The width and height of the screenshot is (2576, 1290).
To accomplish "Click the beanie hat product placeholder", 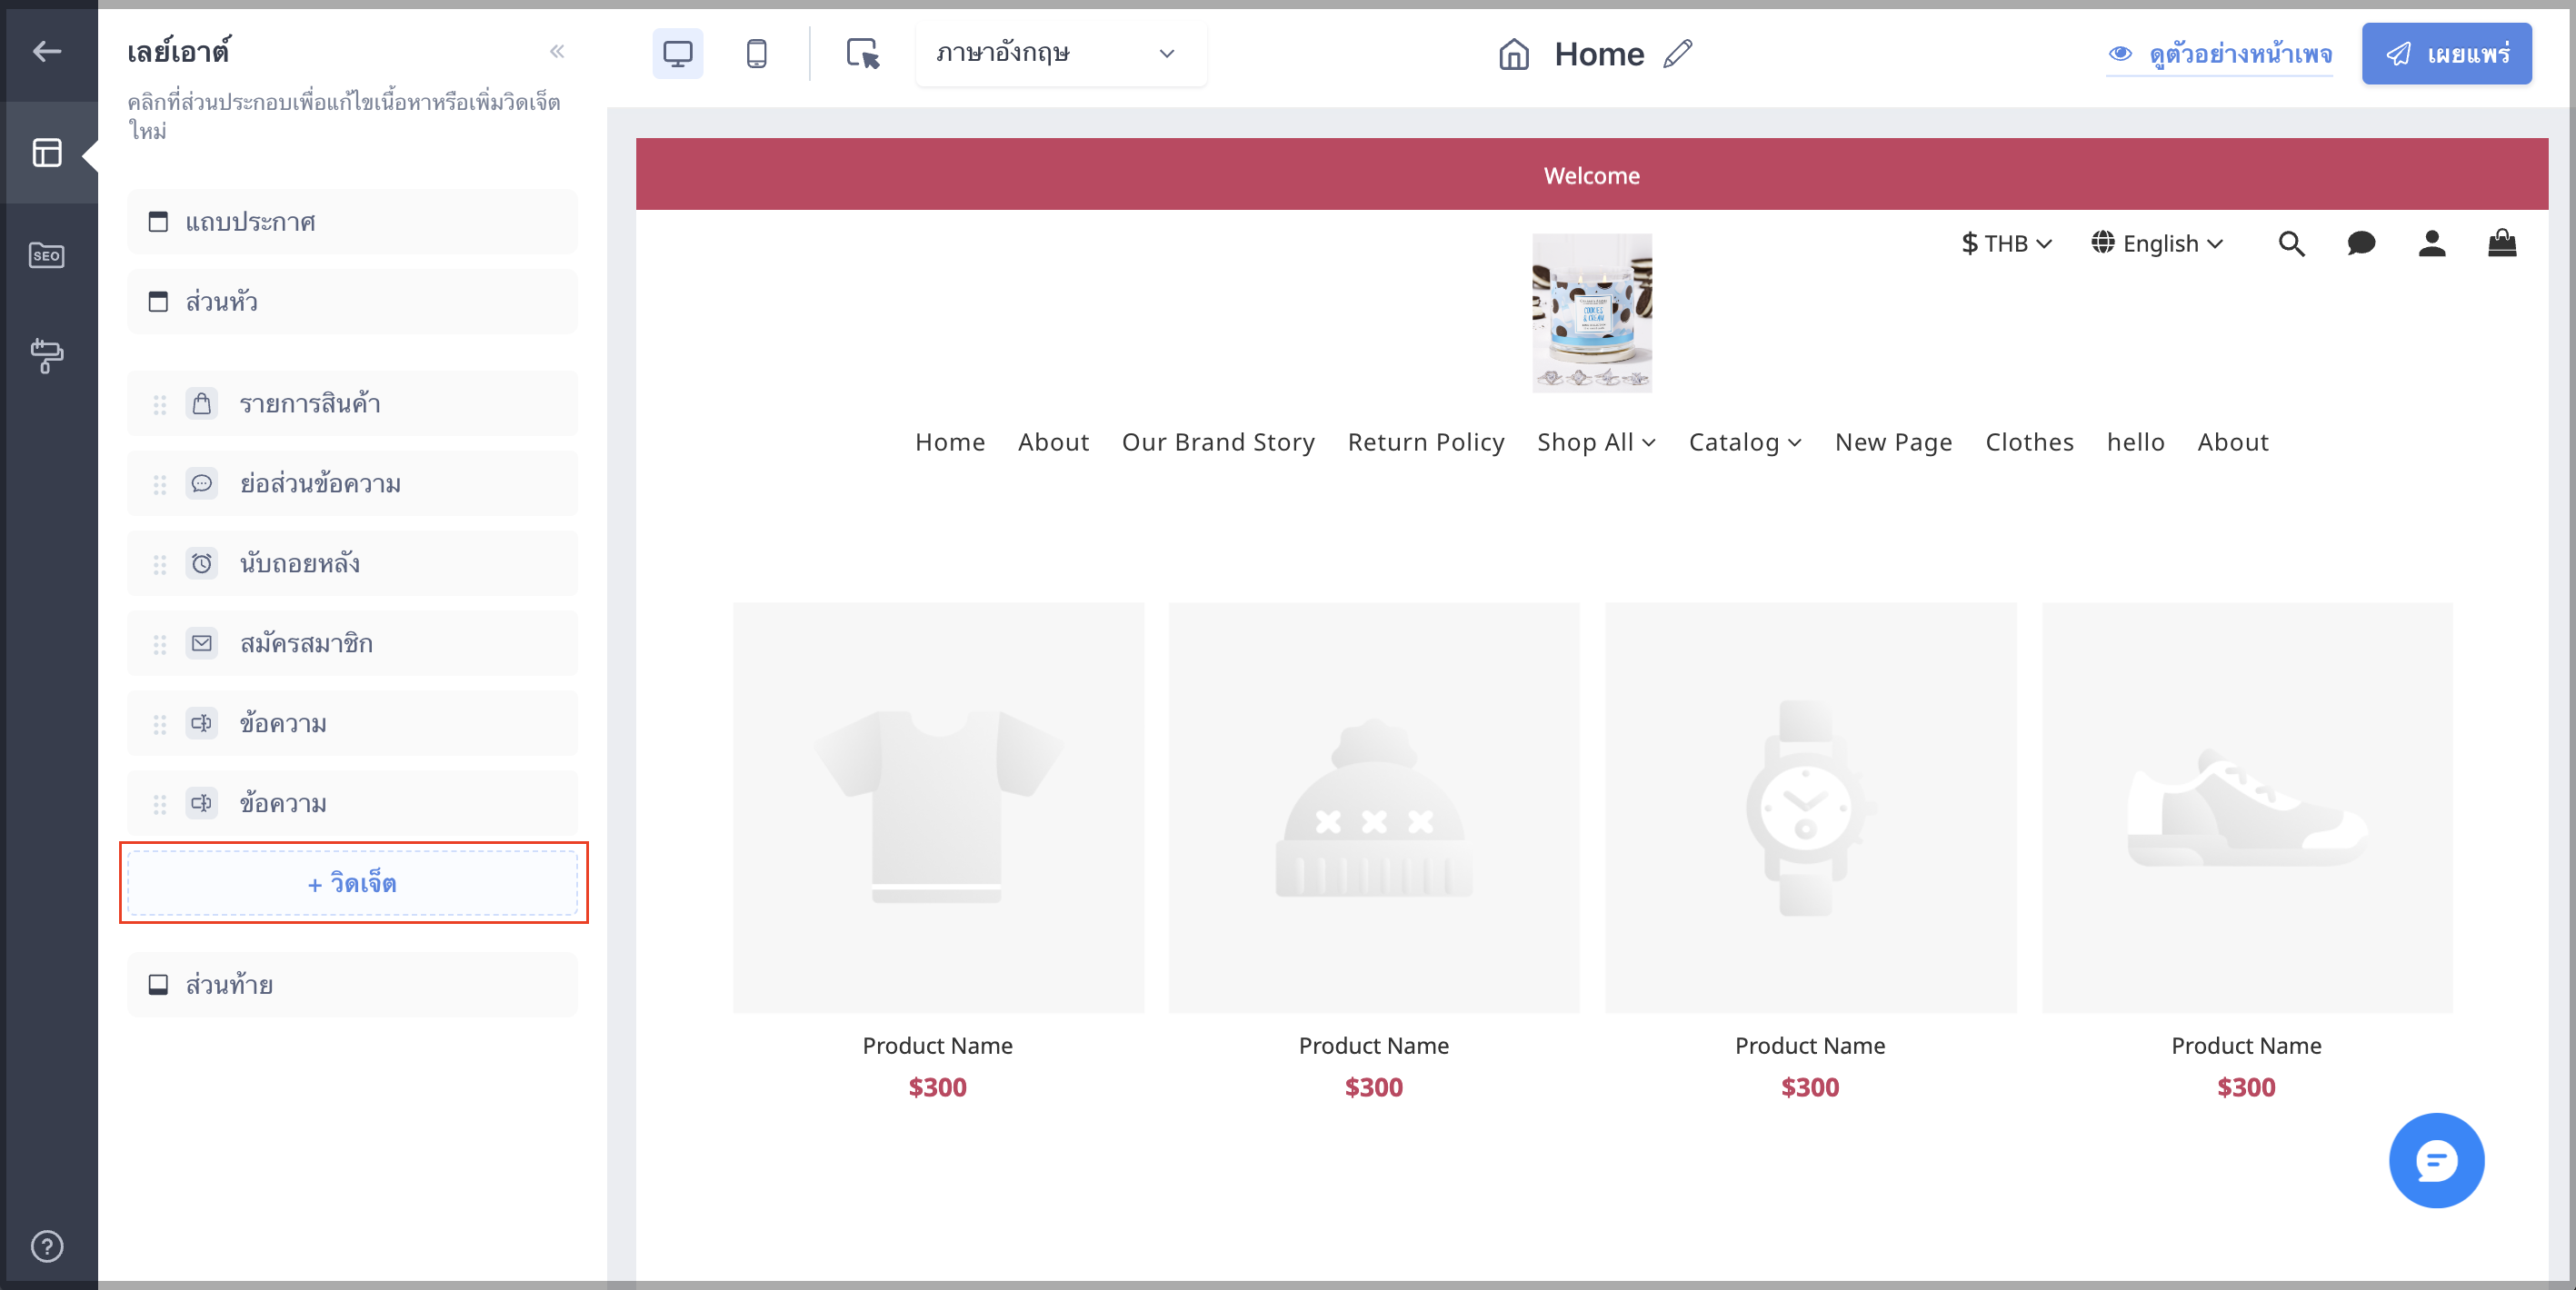I will coord(1374,808).
